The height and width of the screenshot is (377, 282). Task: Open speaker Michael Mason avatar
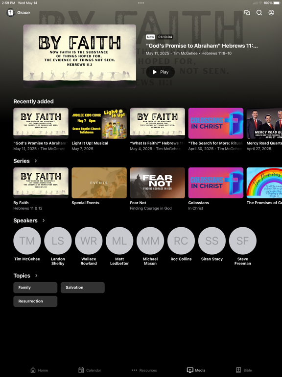point(150,241)
